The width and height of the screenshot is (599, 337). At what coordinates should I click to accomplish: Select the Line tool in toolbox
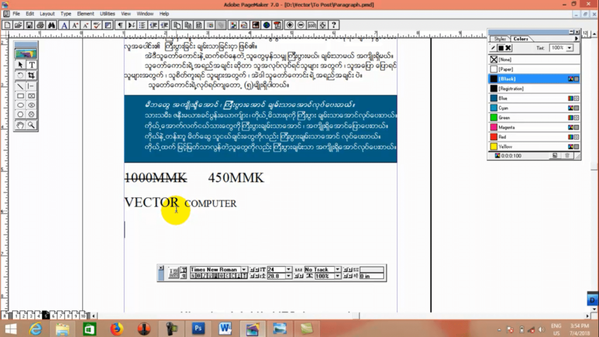tap(20, 87)
